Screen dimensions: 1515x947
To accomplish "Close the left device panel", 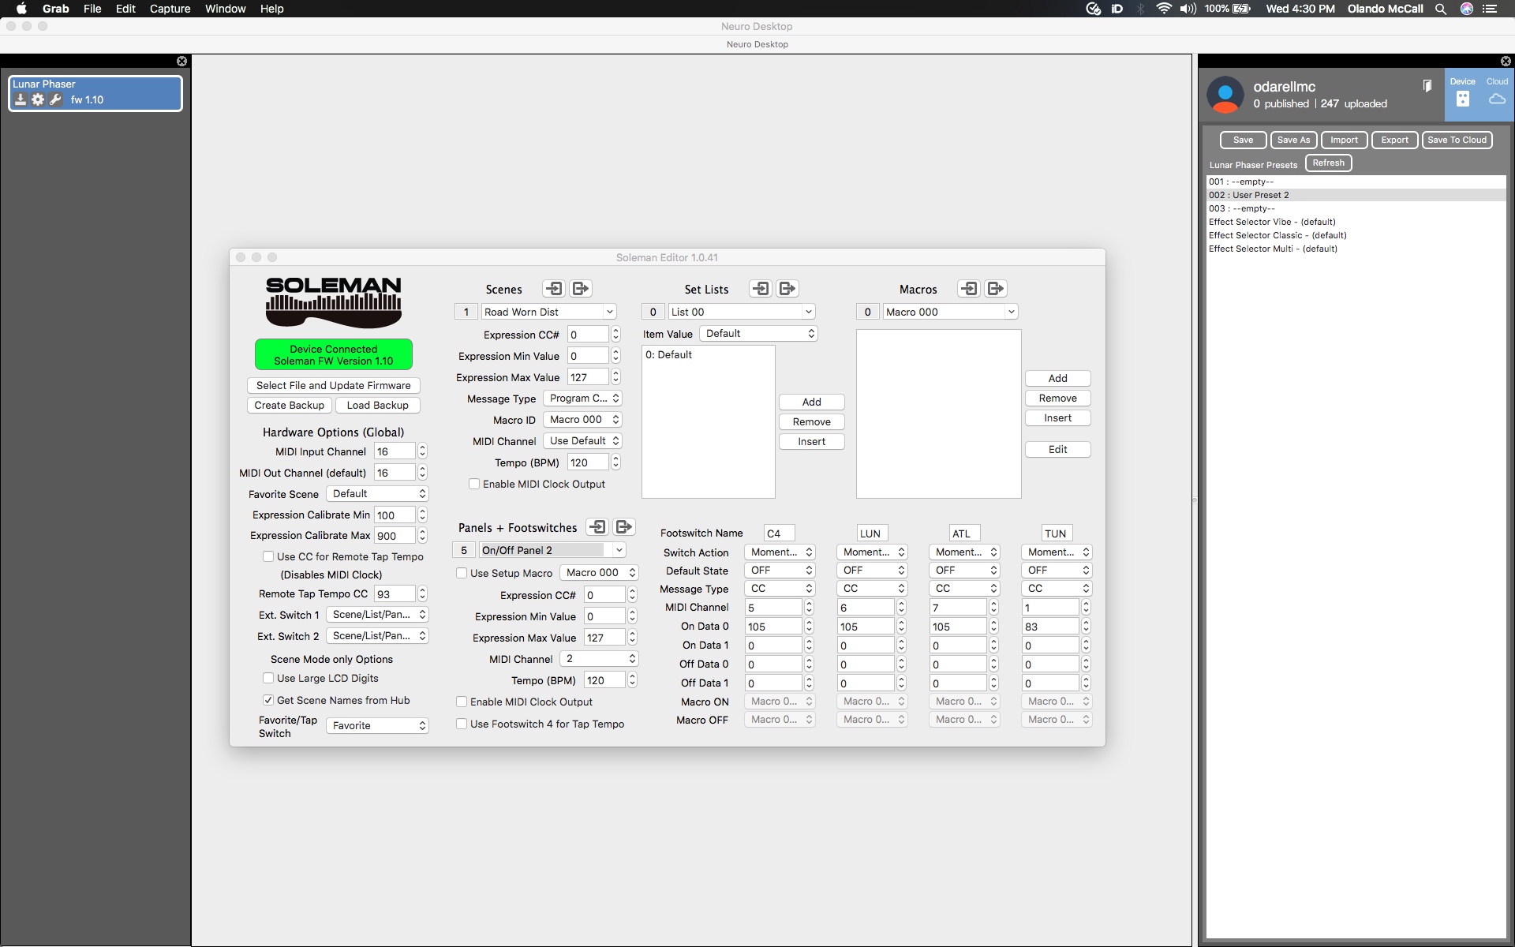I will [x=181, y=62].
